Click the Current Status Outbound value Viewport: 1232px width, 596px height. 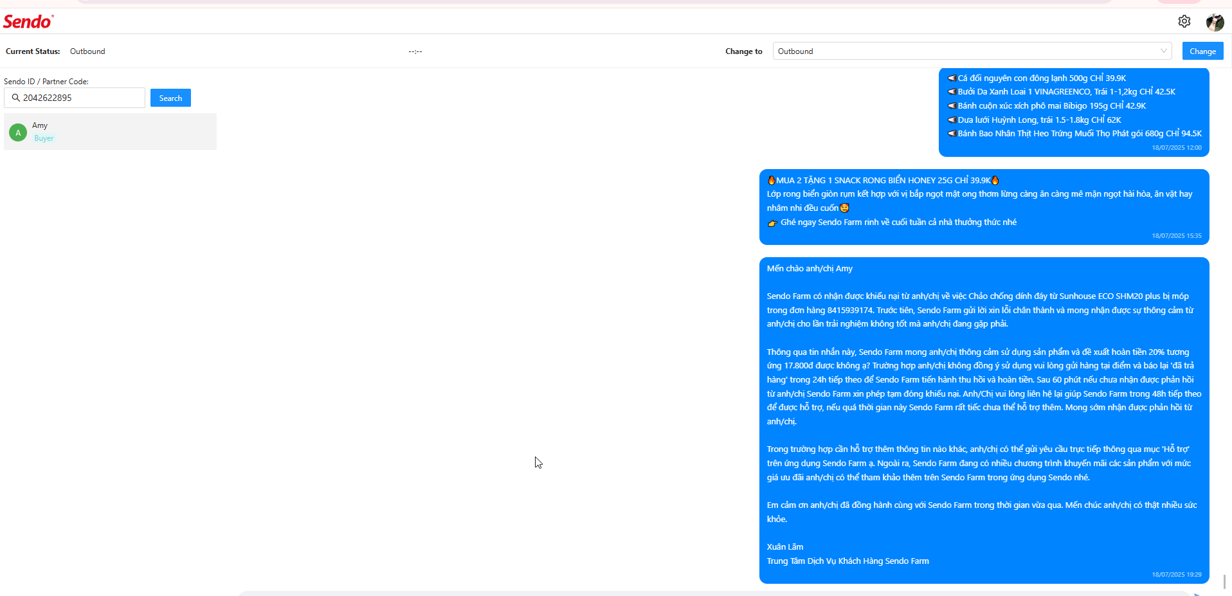pyautogui.click(x=87, y=51)
